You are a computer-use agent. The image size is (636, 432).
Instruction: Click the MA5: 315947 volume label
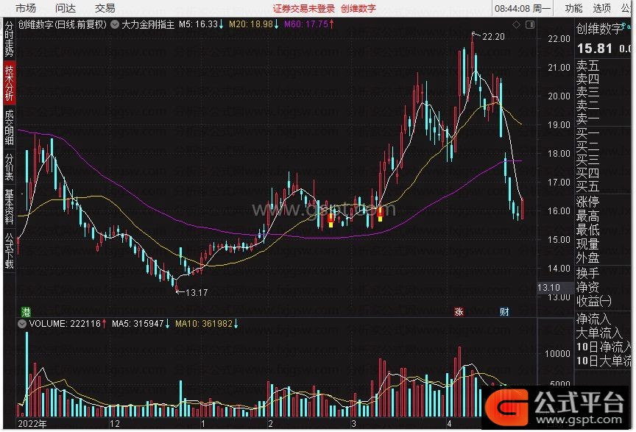click(x=141, y=324)
